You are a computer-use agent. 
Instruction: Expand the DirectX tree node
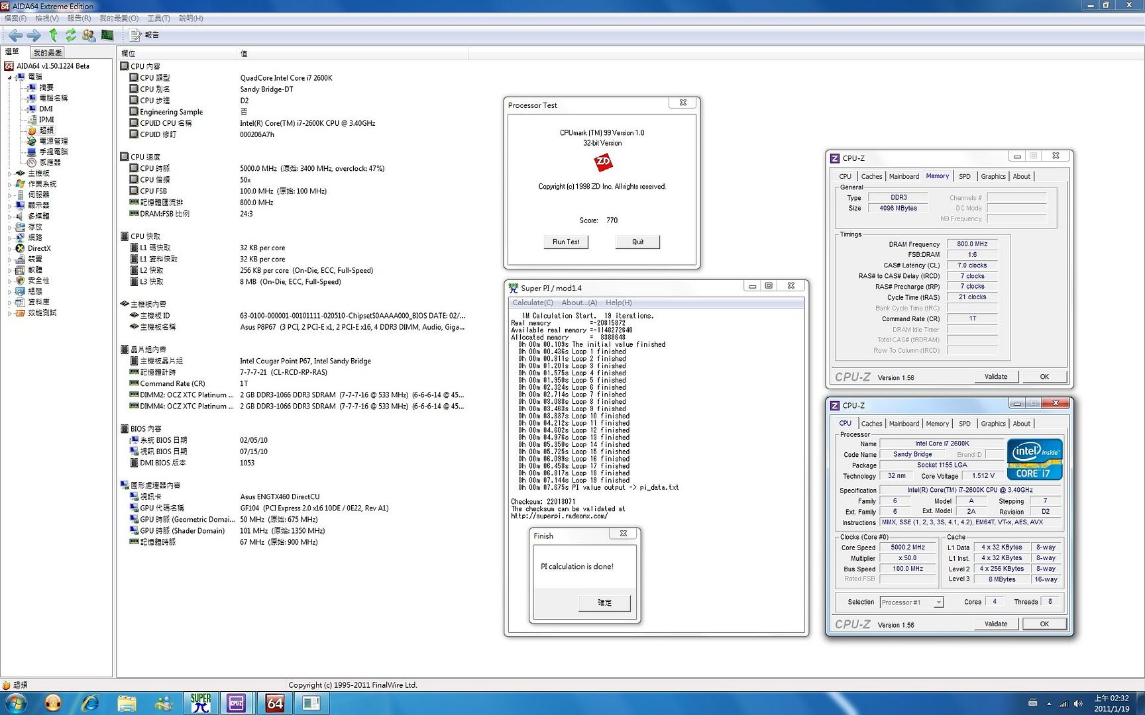(x=10, y=248)
